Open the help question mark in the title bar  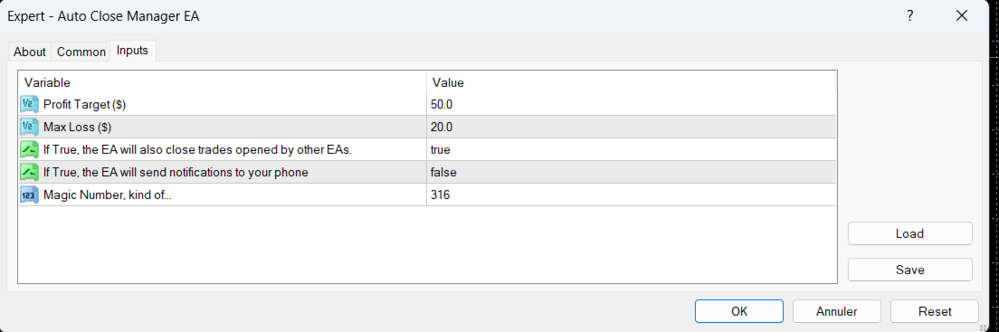pos(910,16)
